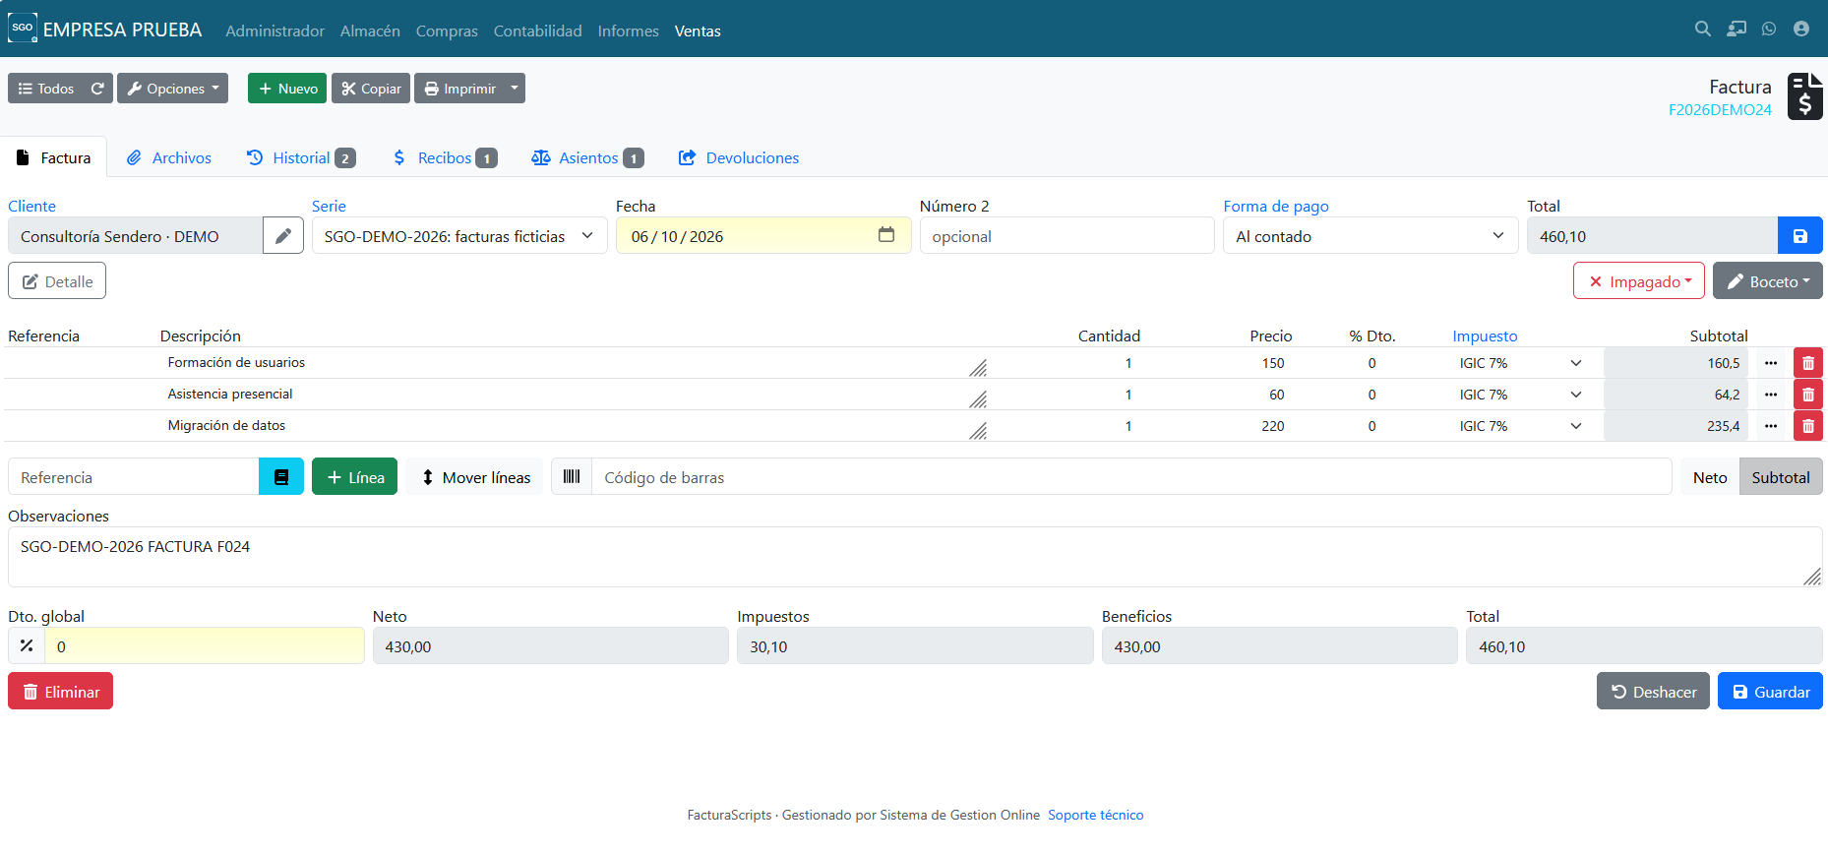Screen dimensions: 1828x855
Task: Open more options for Migración de datos line
Action: (x=1771, y=426)
